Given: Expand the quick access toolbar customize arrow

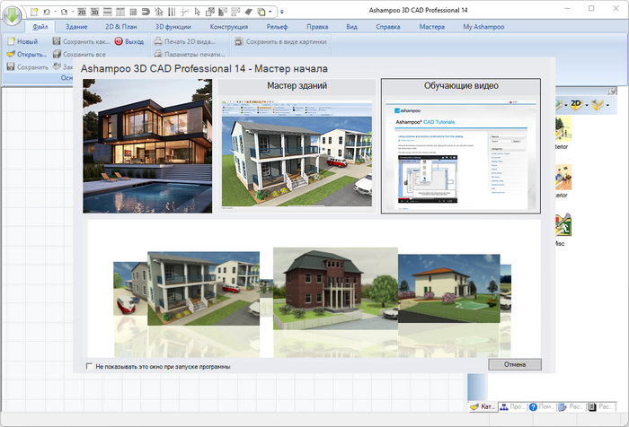Looking at the screenshot, I should click(x=282, y=12).
